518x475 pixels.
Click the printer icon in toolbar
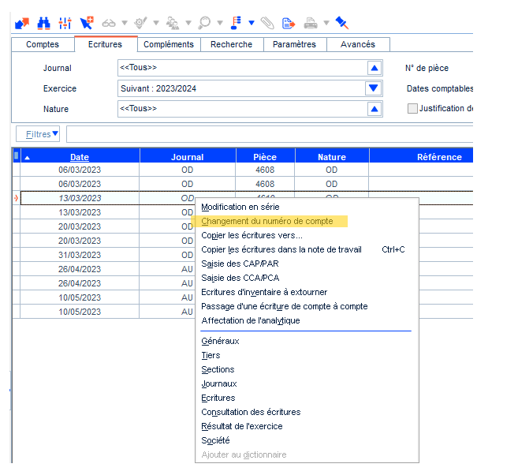coord(311,22)
